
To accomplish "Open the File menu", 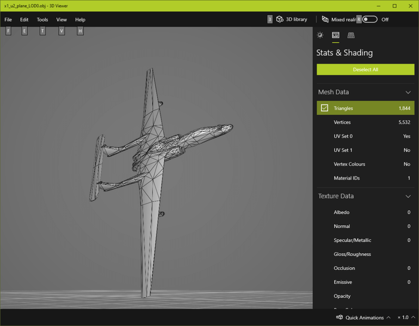I will pos(8,20).
